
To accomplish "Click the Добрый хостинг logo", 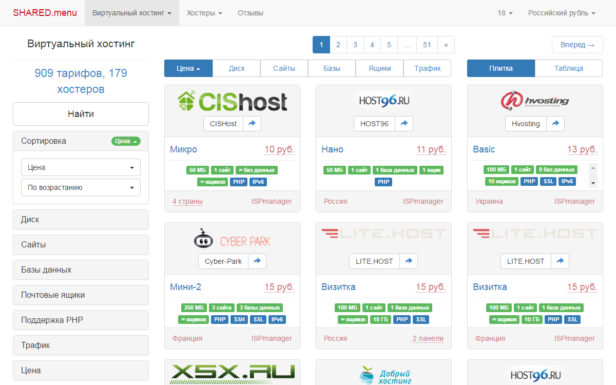I will click(x=384, y=374).
